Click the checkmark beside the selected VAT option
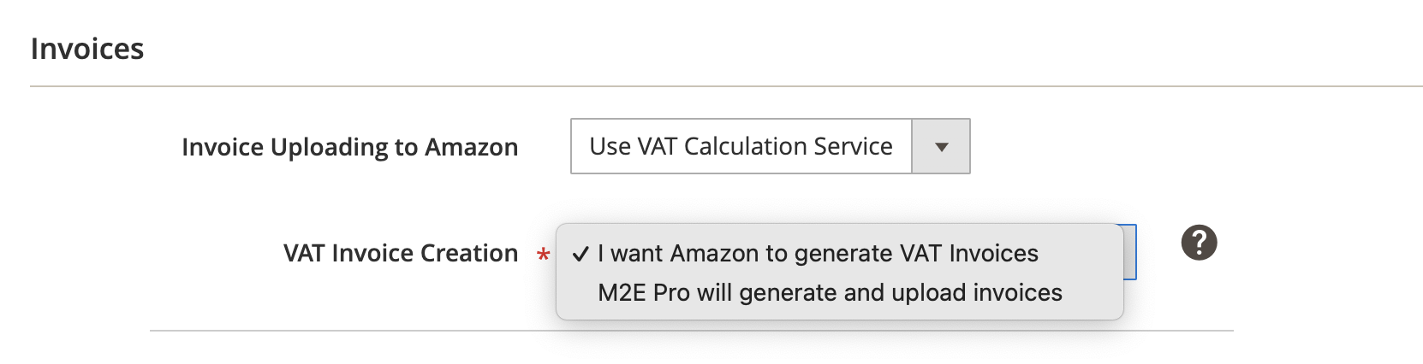 tap(581, 254)
